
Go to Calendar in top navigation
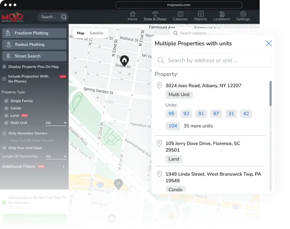coord(180,16)
